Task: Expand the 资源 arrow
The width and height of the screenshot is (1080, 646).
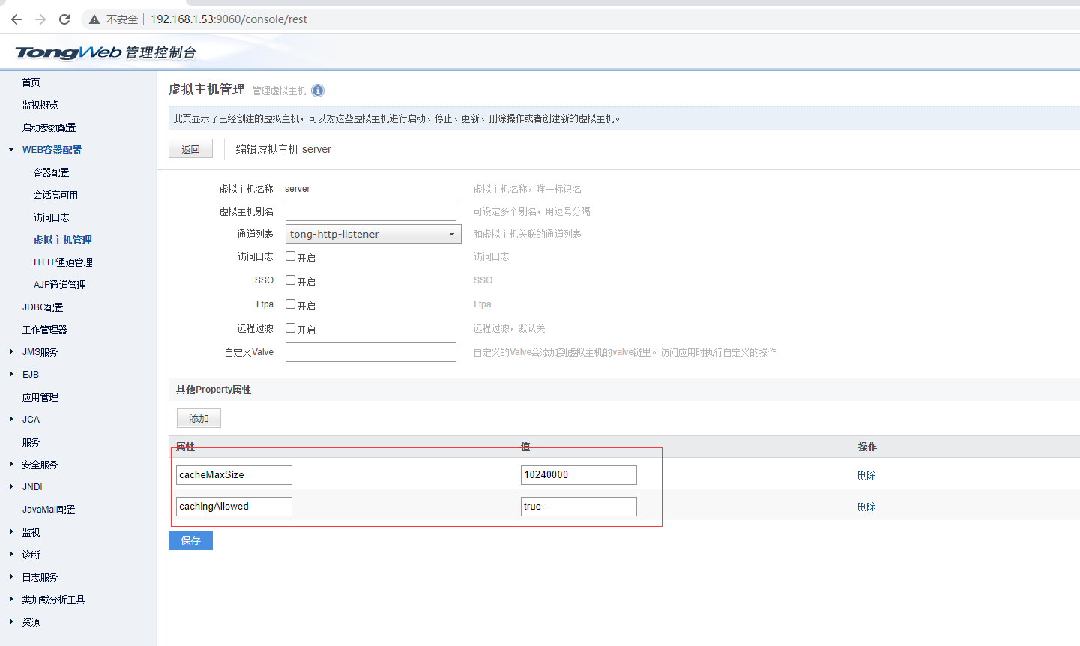Action: [11, 621]
